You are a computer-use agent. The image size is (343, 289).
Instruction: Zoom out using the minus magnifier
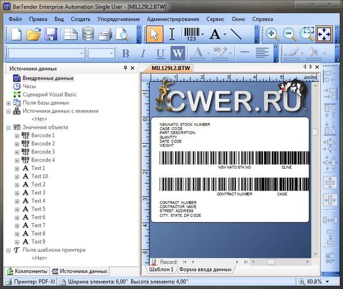pos(290,34)
